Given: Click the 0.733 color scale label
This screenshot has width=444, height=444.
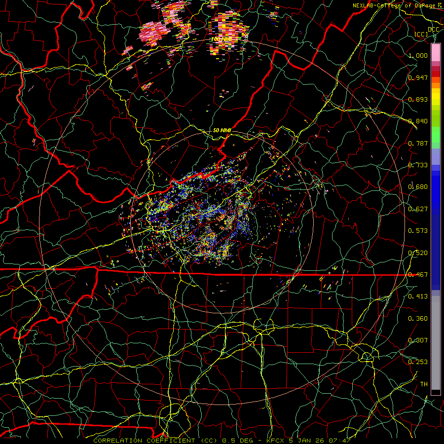Looking at the screenshot, I should point(418,165).
